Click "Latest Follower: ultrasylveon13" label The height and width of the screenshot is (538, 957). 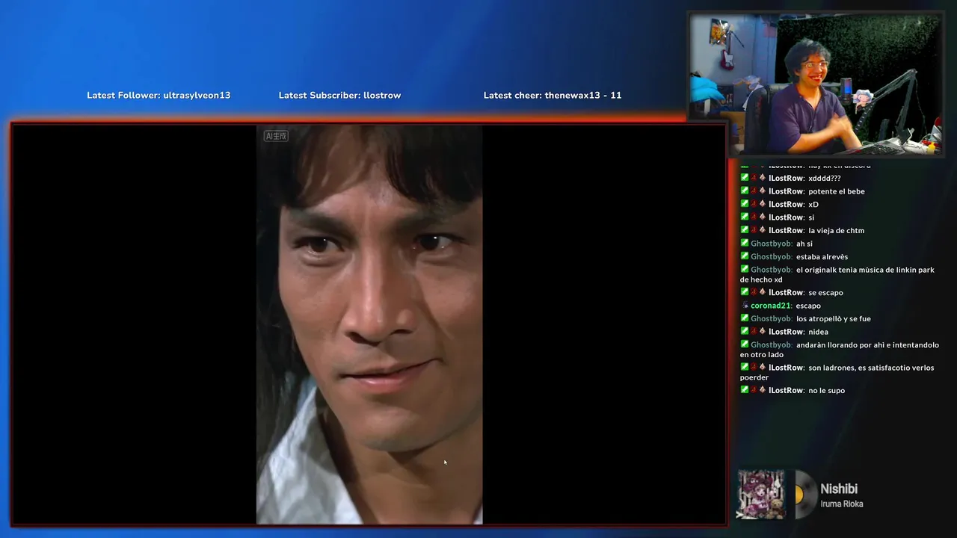[x=159, y=96]
